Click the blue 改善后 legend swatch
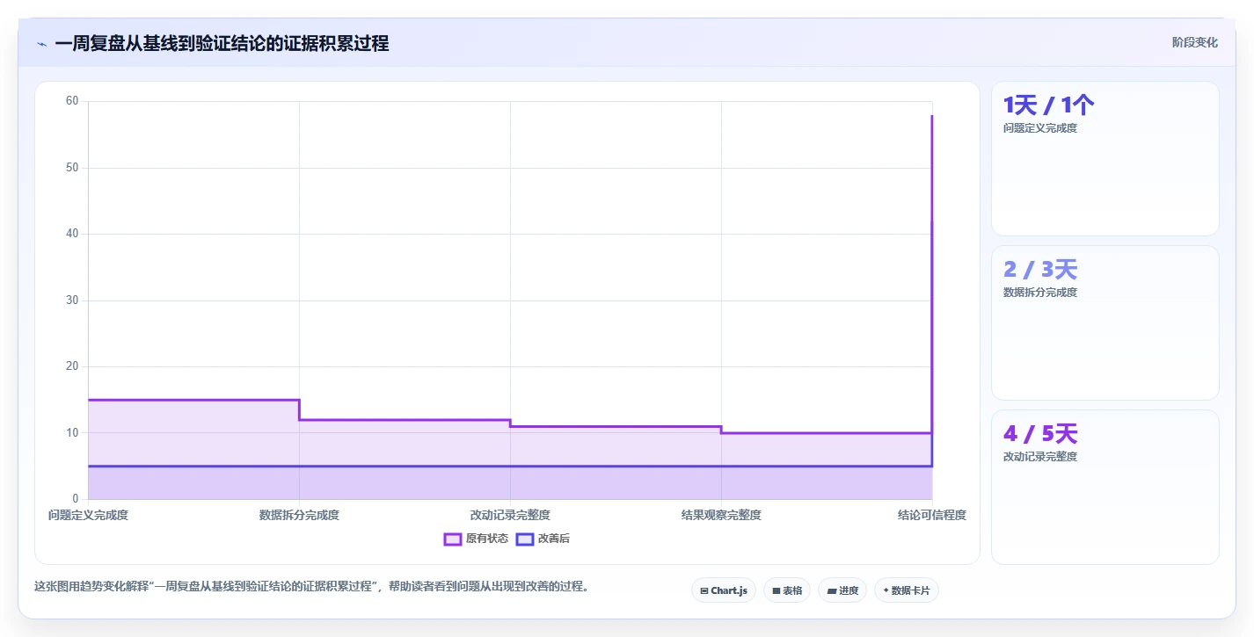The image size is (1254, 637). [525, 539]
